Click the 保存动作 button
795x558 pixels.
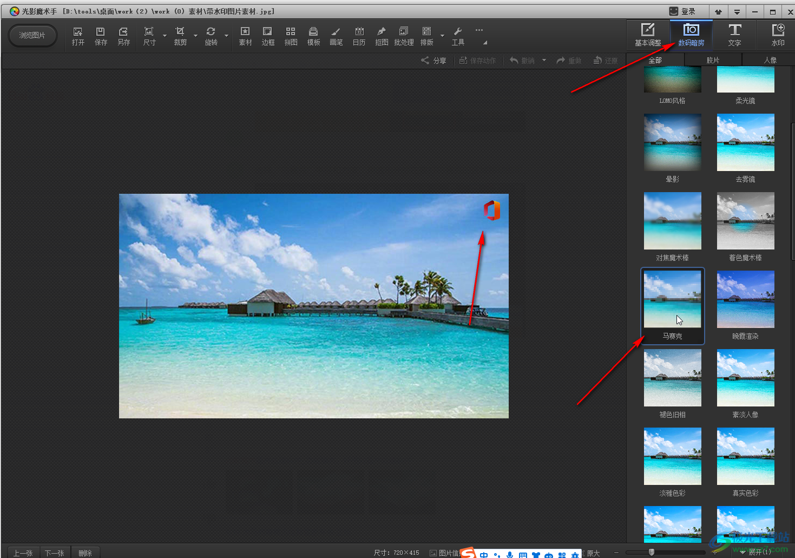pyautogui.click(x=477, y=61)
